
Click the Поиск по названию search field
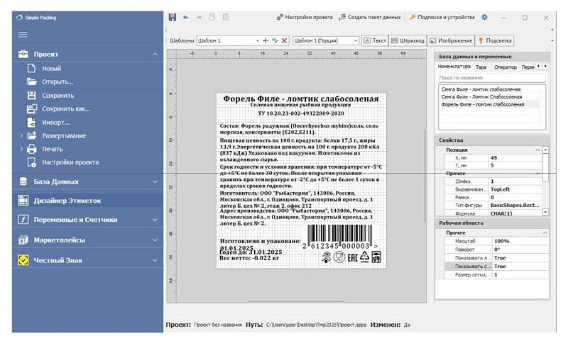[491, 78]
